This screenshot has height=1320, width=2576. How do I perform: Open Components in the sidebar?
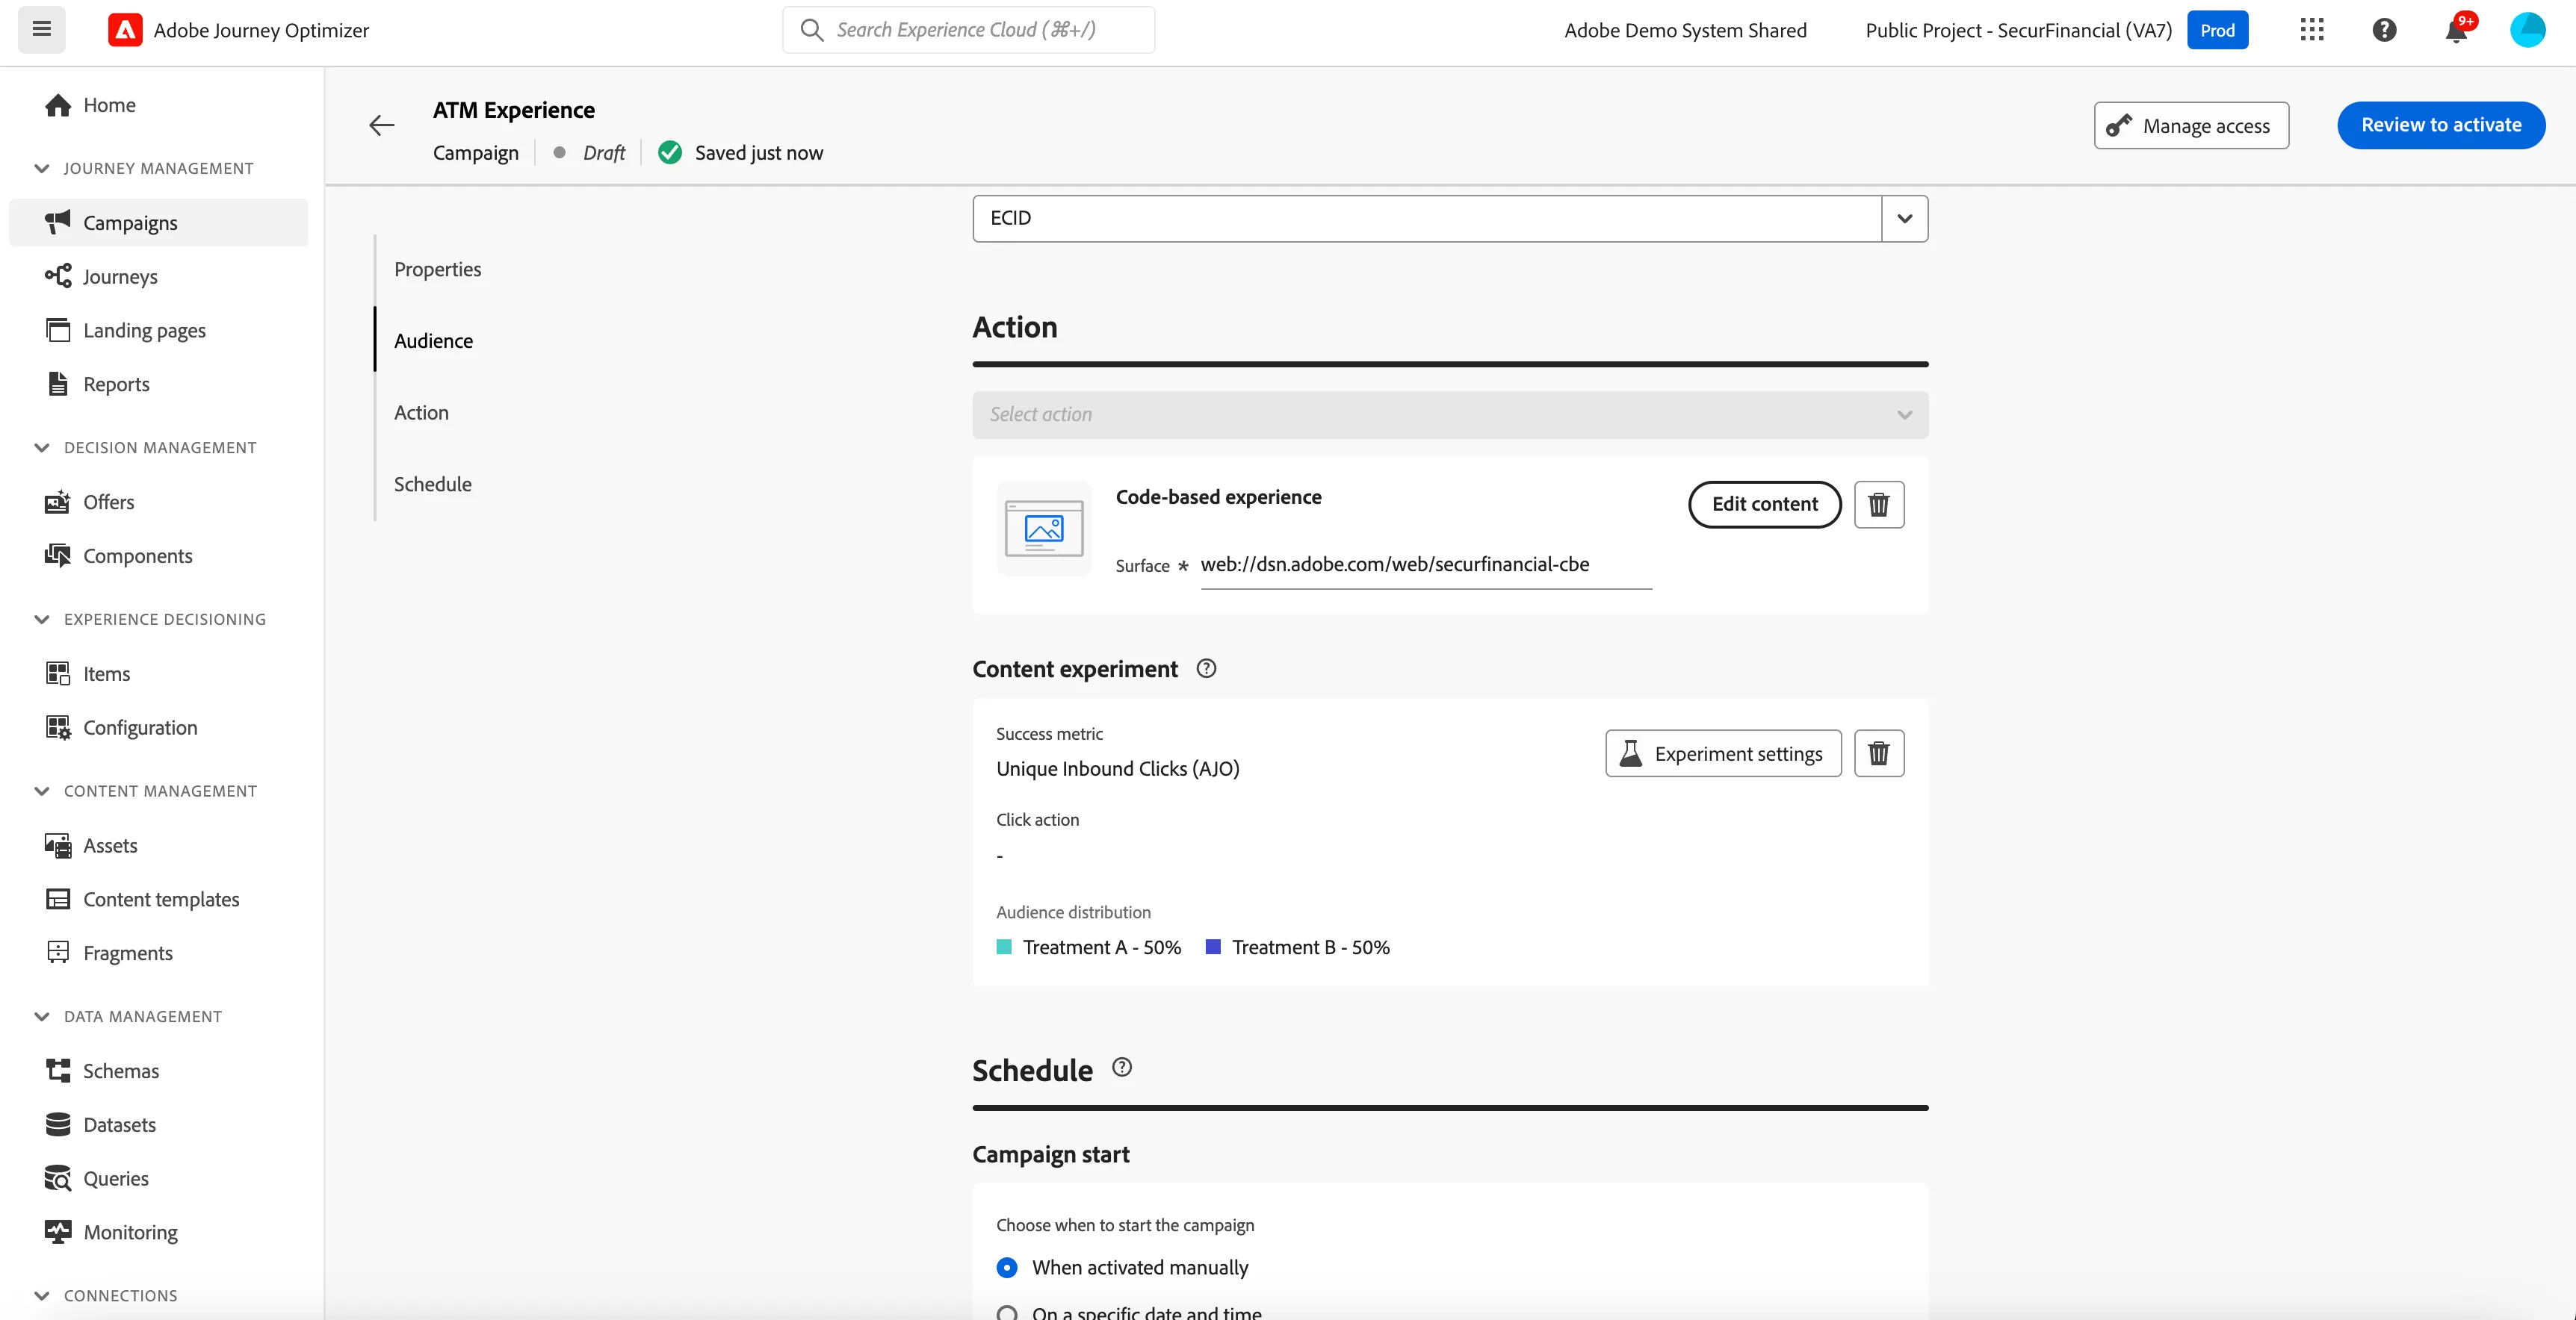158,556
